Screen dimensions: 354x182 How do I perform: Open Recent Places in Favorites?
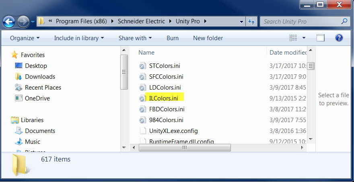click(43, 88)
